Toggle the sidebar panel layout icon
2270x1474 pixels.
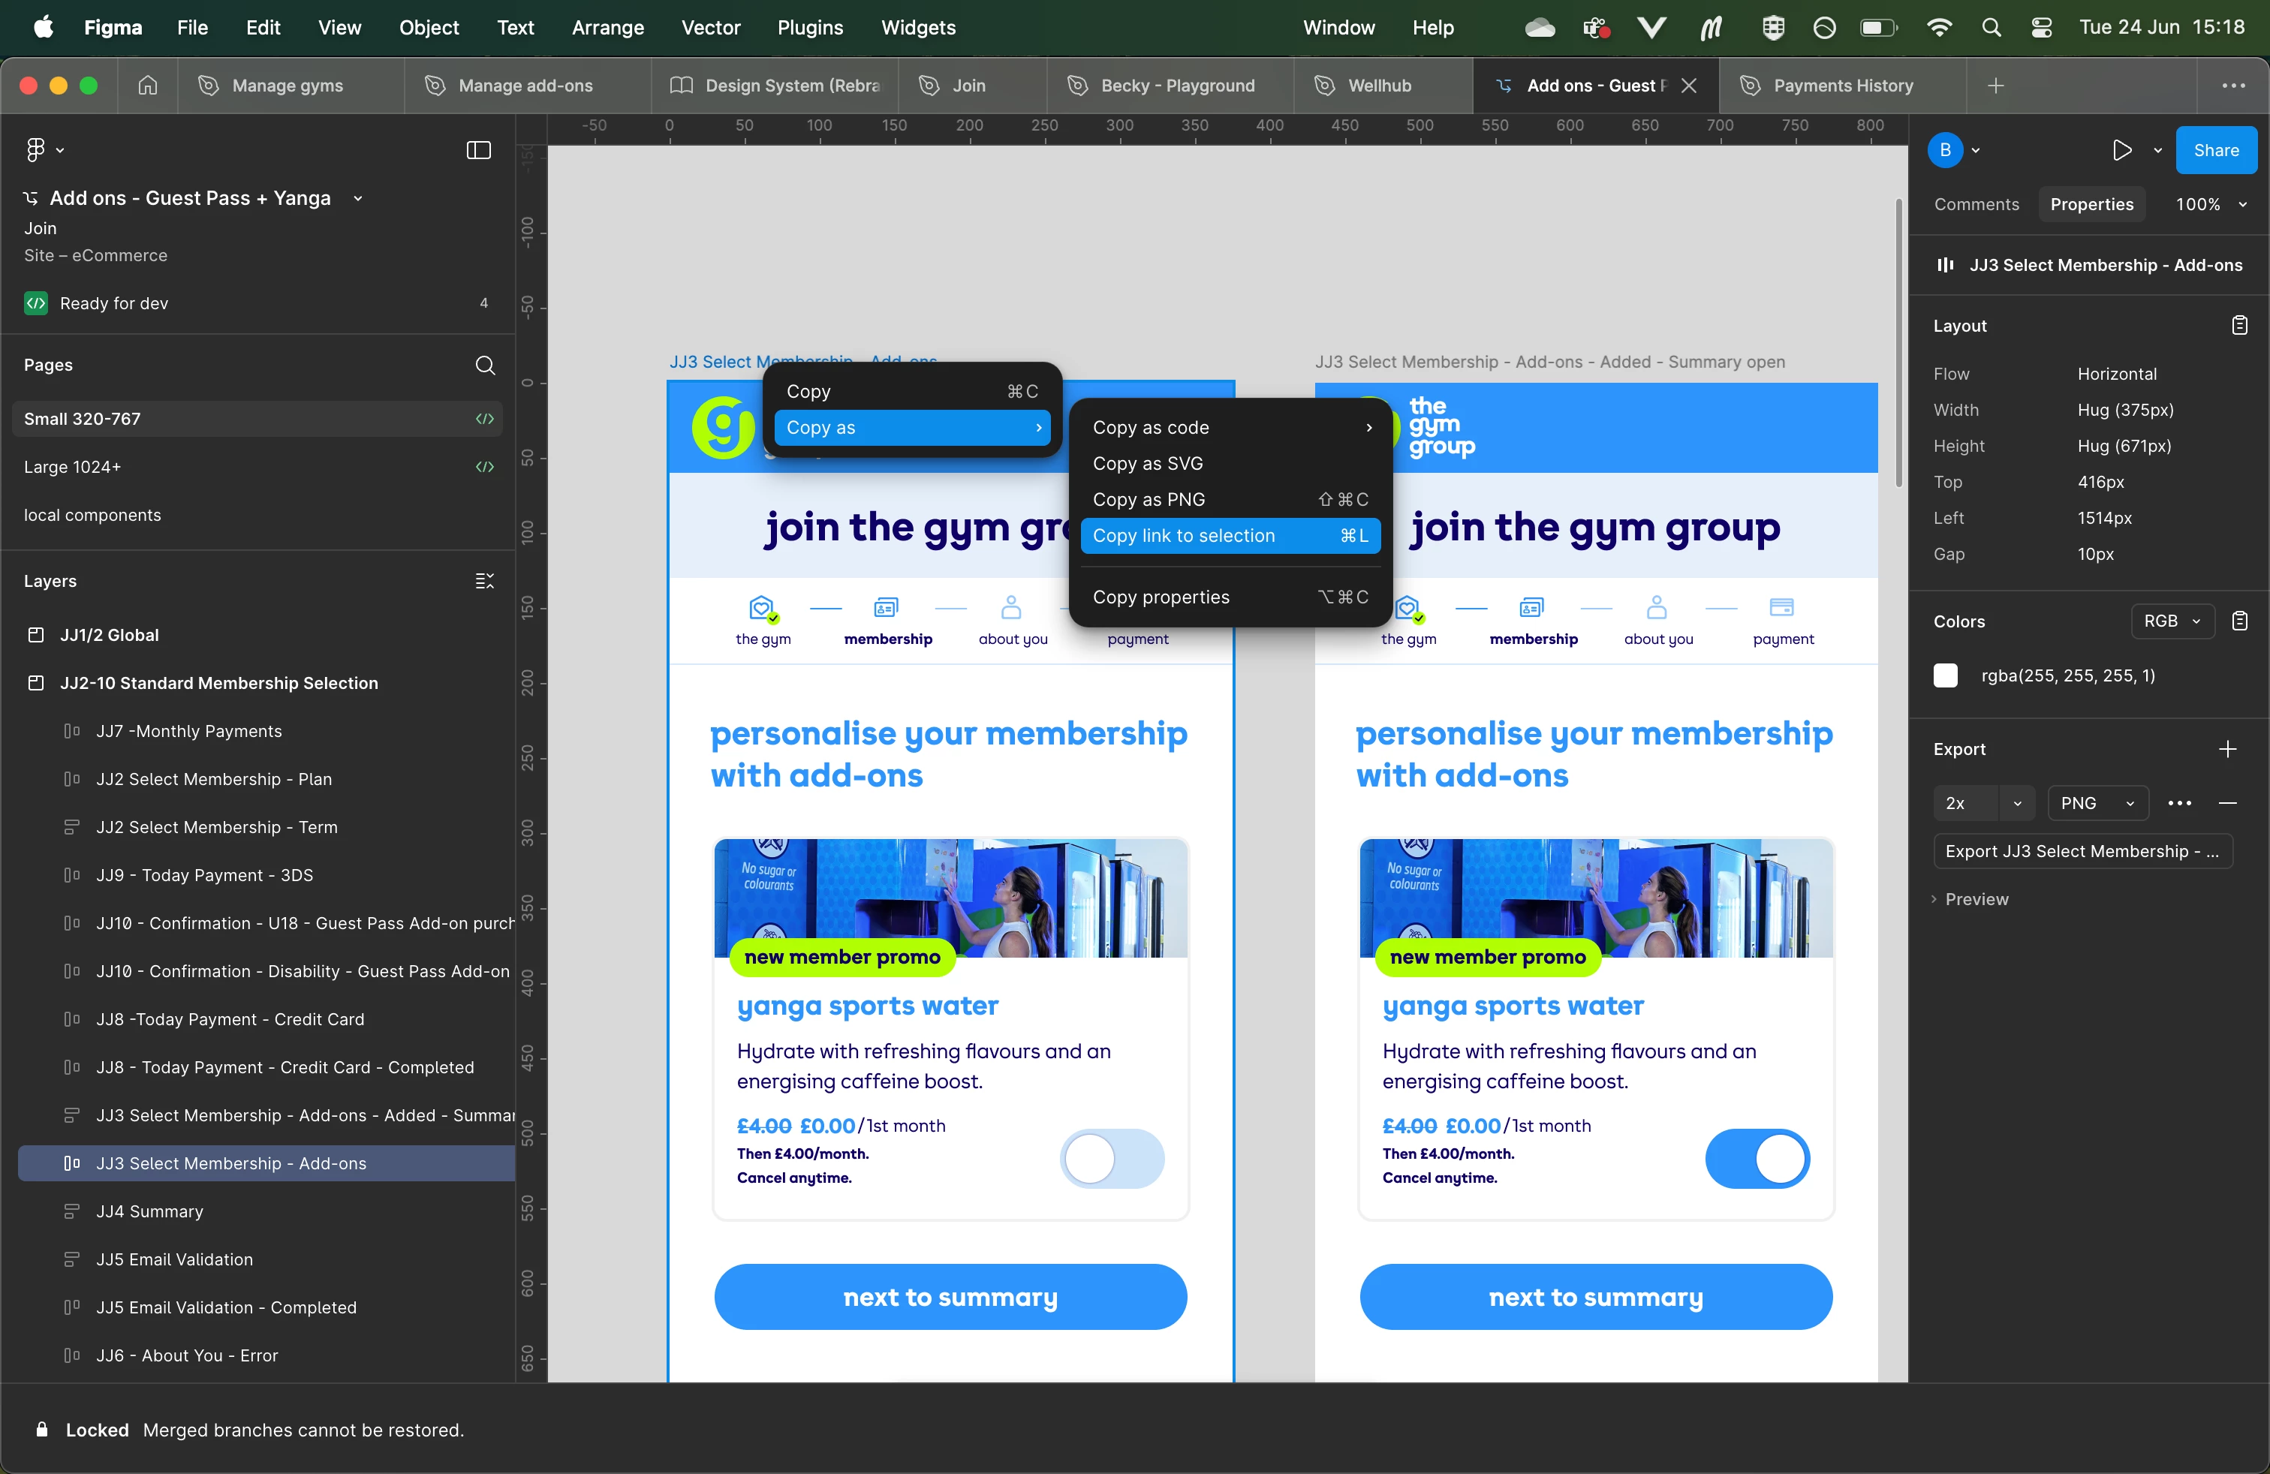[478, 149]
